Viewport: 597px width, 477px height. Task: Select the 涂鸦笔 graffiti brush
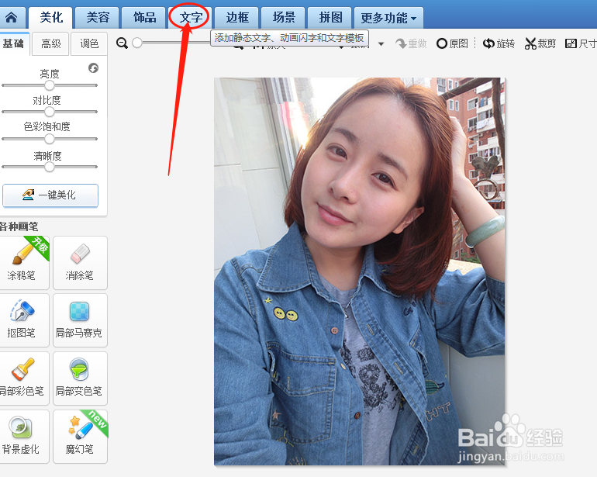pyautogui.click(x=24, y=262)
